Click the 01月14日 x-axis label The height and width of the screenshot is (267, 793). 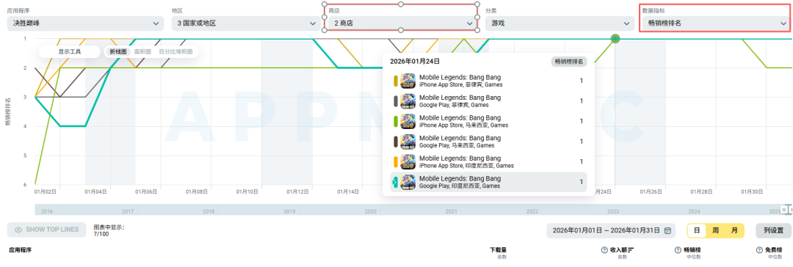click(x=349, y=191)
